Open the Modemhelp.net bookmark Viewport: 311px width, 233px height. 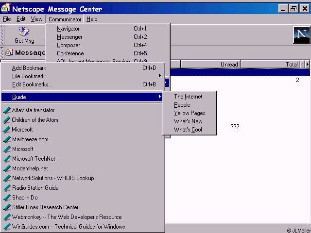(x=30, y=168)
